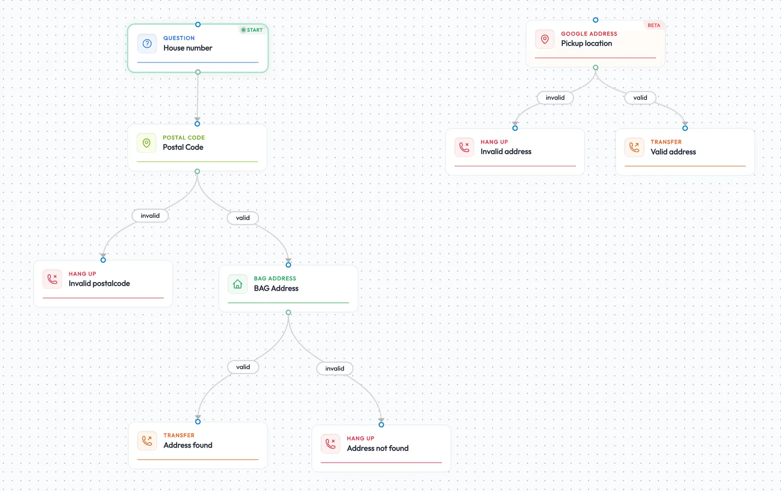Click the question mark icon on House number node
The height and width of the screenshot is (491, 781).
pyautogui.click(x=147, y=43)
